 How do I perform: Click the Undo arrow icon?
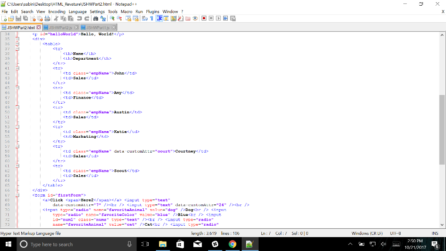point(79,18)
